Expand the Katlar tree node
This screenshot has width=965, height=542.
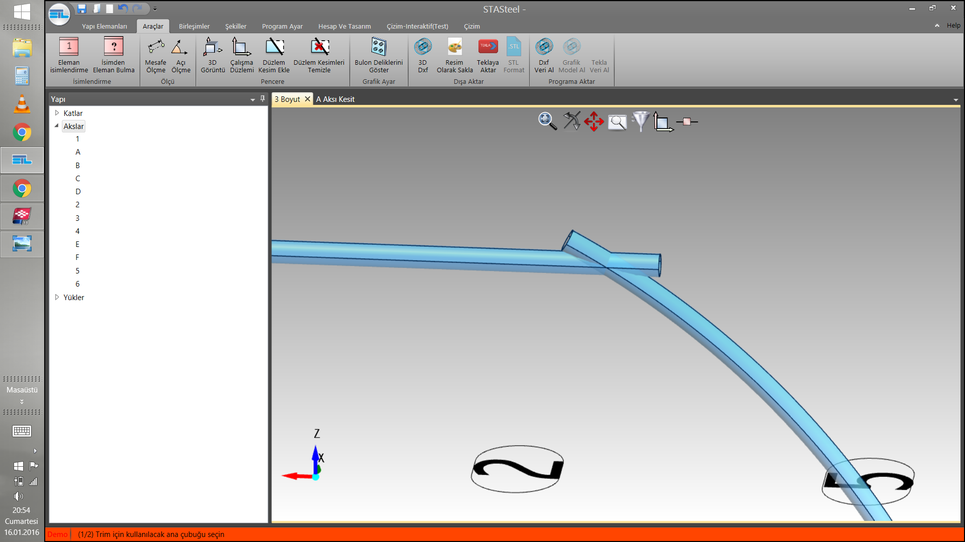57,113
